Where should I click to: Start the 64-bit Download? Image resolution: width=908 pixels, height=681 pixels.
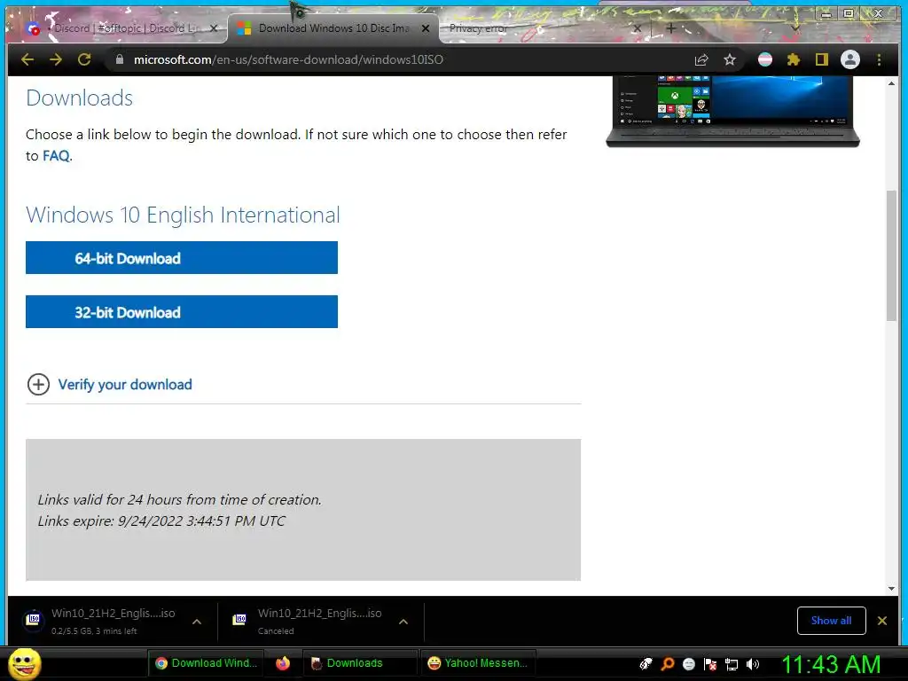click(181, 258)
